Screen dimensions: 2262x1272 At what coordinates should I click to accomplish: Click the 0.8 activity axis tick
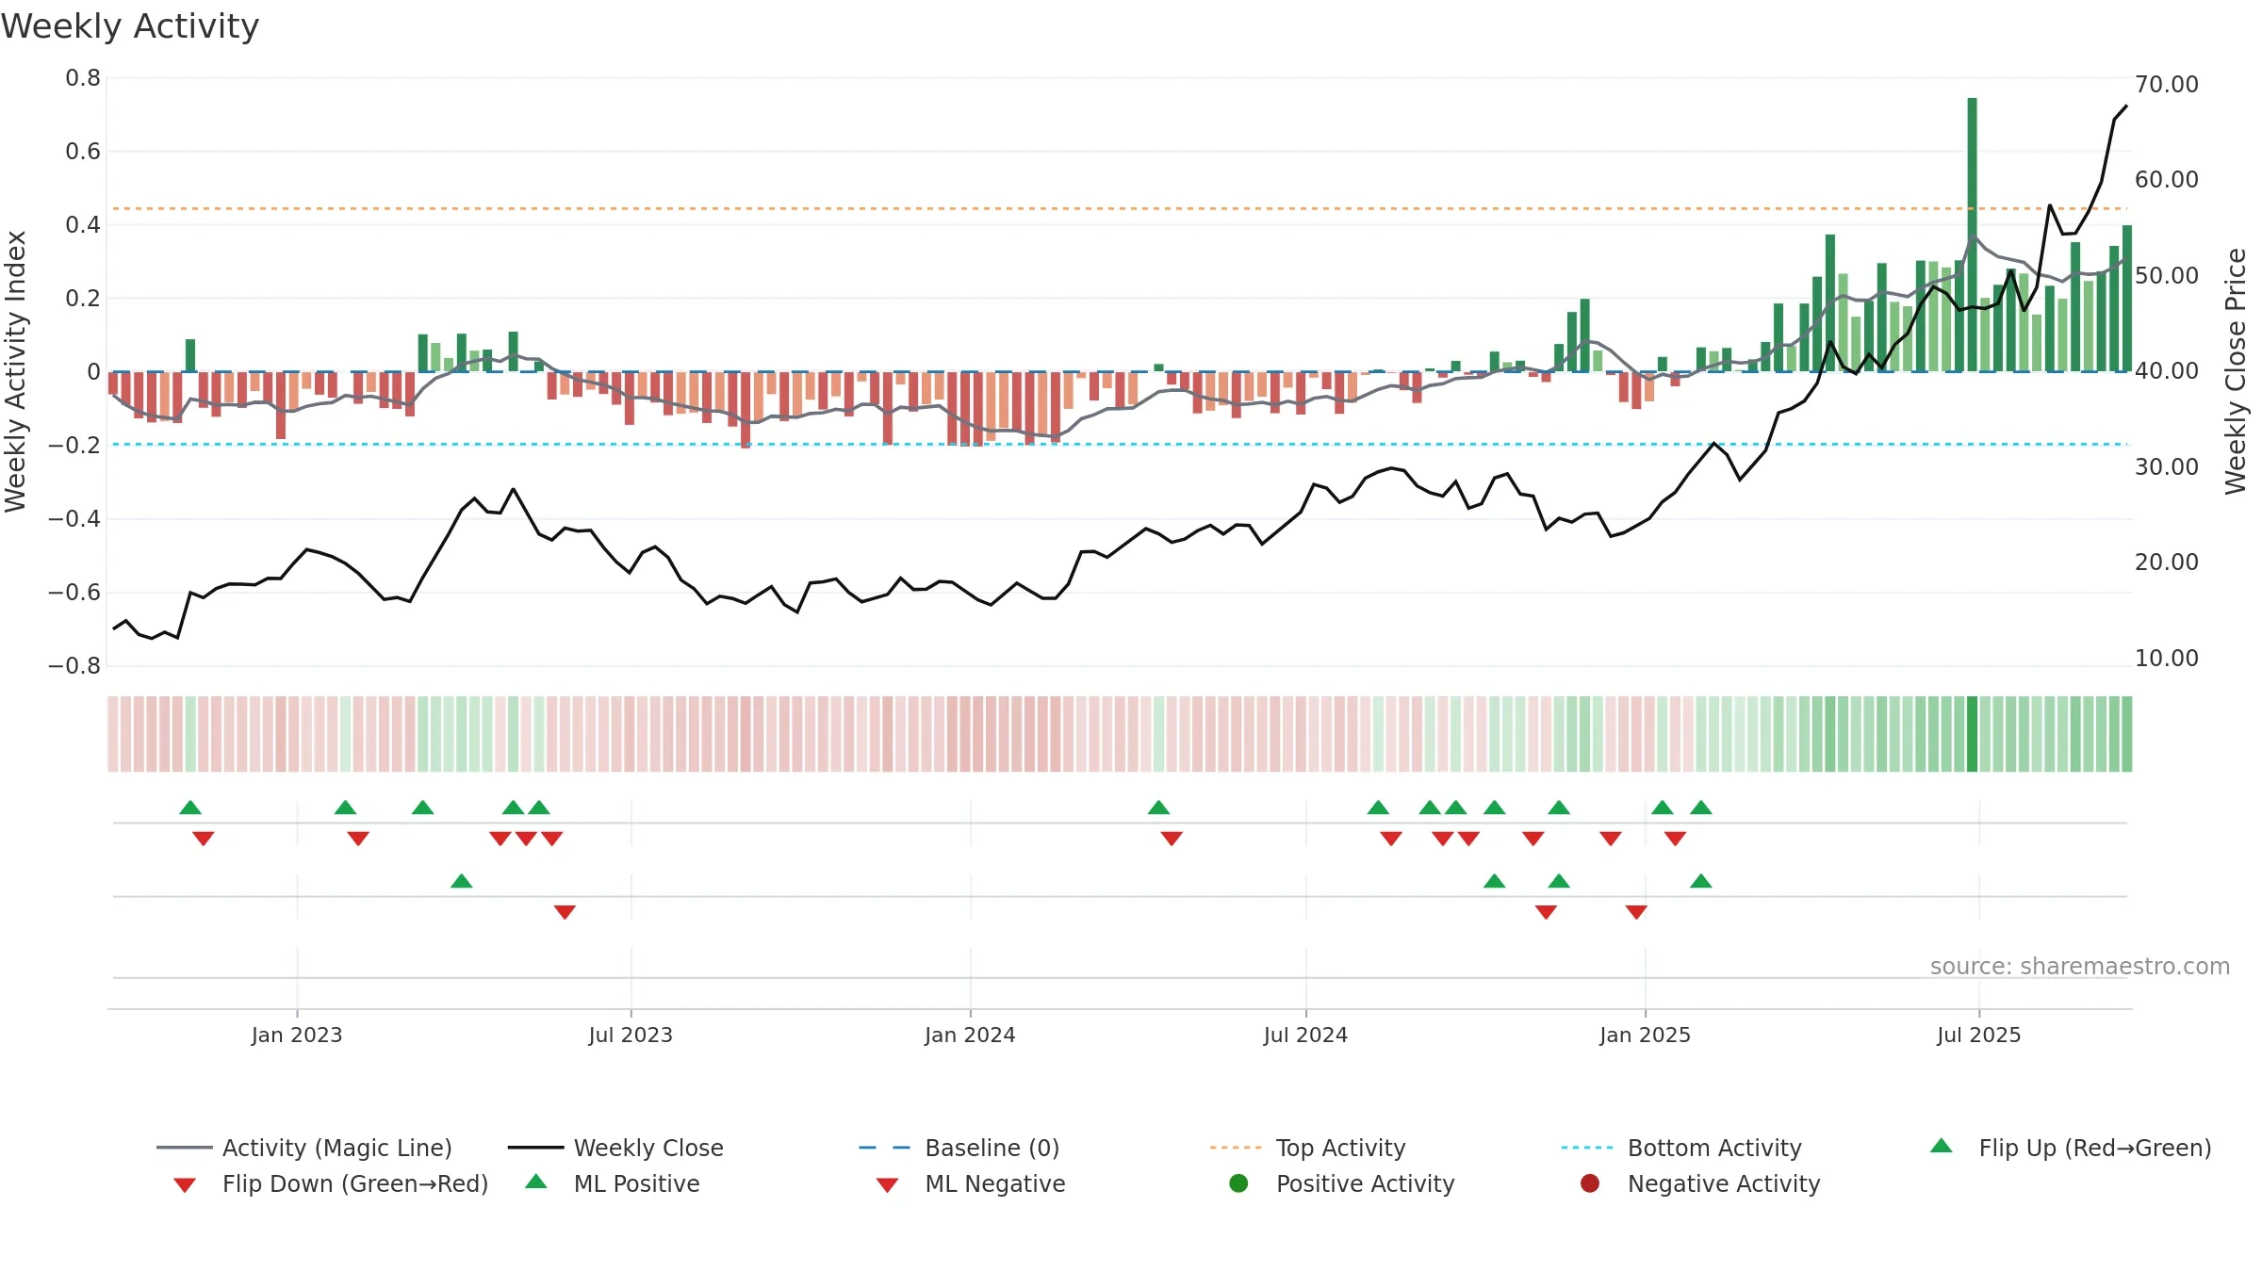pos(83,78)
